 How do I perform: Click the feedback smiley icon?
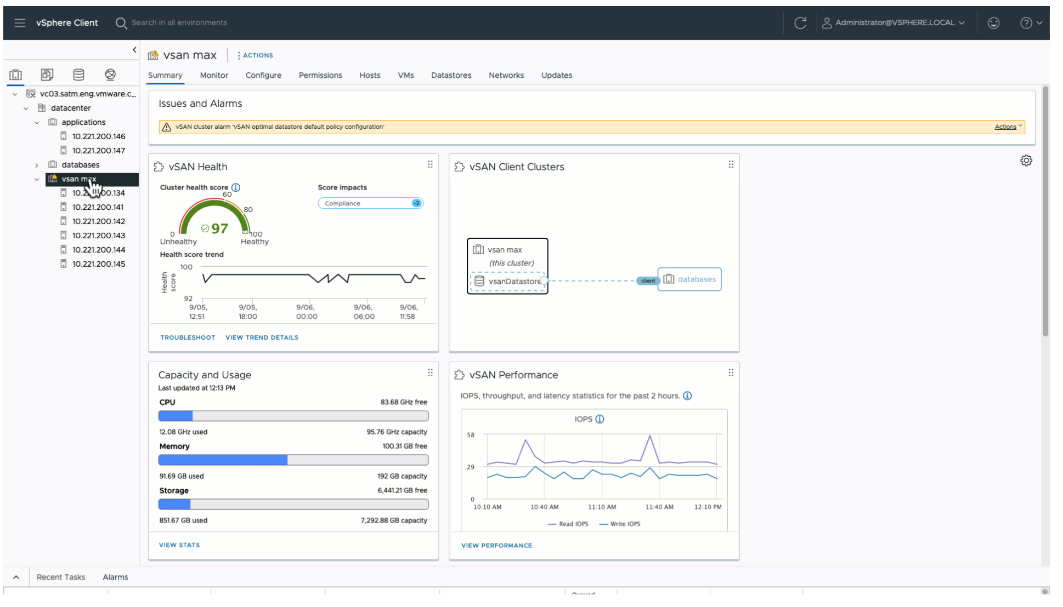pyautogui.click(x=993, y=23)
